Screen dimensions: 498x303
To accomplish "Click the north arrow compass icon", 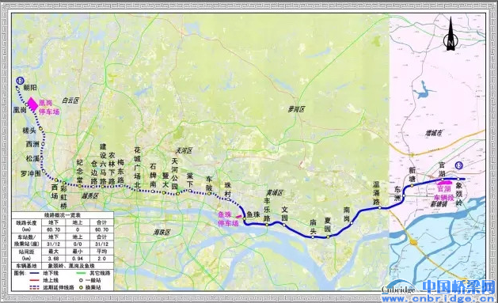I will pos(450,34).
